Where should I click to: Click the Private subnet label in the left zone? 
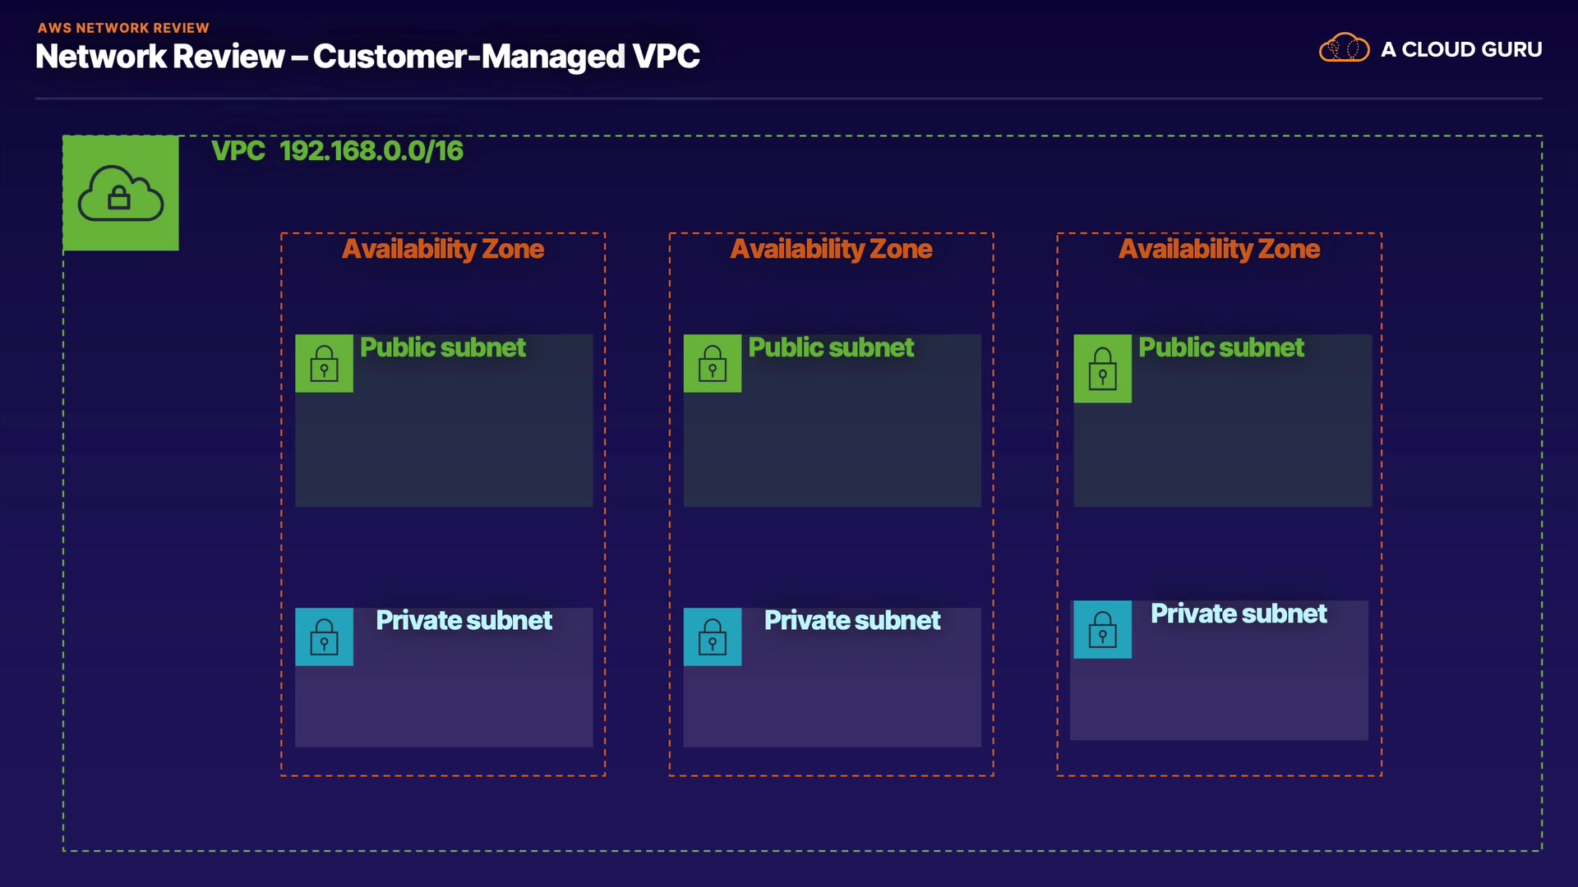464,620
